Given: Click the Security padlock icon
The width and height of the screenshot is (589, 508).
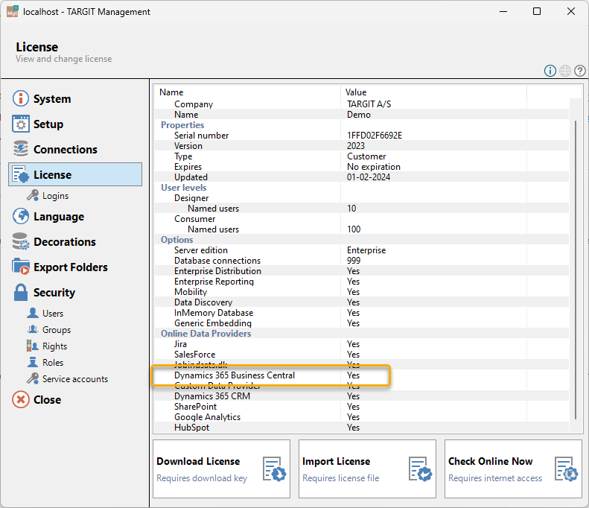Looking at the screenshot, I should [x=21, y=292].
